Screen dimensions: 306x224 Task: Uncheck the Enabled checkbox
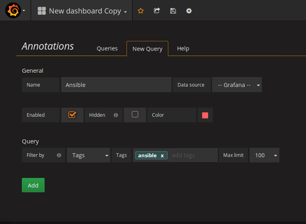pyautogui.click(x=72, y=114)
